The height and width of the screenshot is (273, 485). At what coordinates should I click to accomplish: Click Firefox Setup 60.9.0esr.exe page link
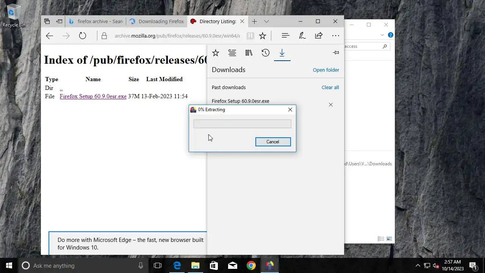(93, 96)
